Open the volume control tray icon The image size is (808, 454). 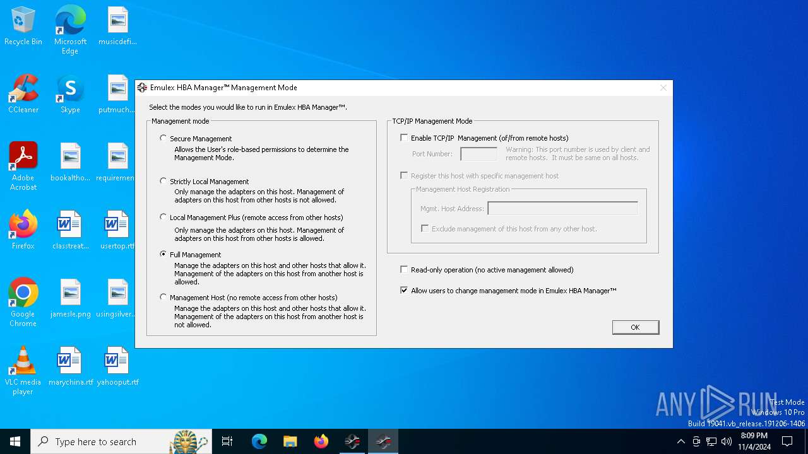(x=727, y=441)
